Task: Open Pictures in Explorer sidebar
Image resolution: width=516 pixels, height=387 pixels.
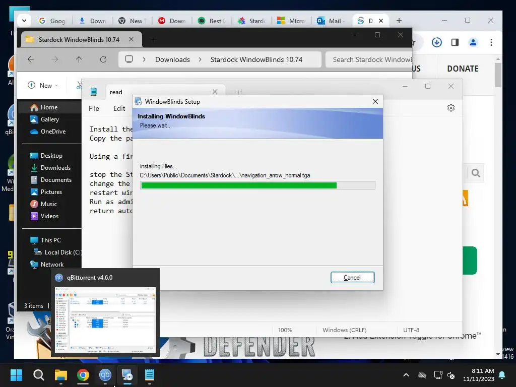Action: pyautogui.click(x=46, y=192)
